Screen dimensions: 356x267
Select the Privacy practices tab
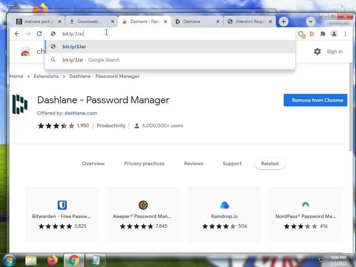pyautogui.click(x=144, y=163)
